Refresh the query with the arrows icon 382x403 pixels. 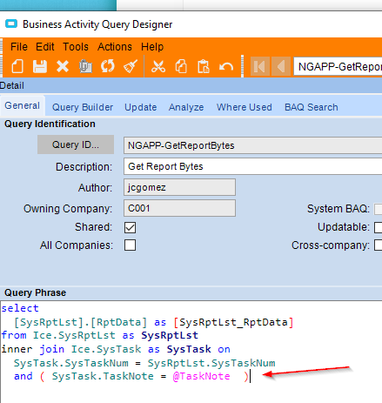(x=108, y=66)
